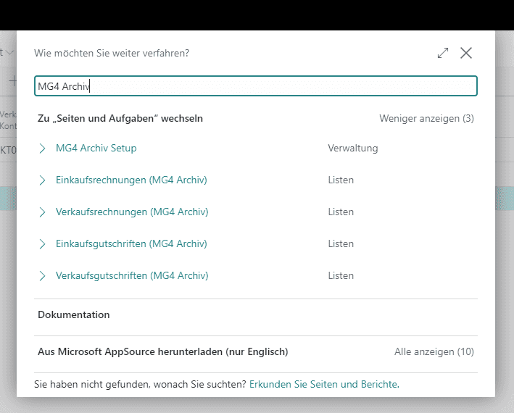
Task: Click 'Aus Microsoft AppSource herunterladen' section header
Action: point(162,352)
